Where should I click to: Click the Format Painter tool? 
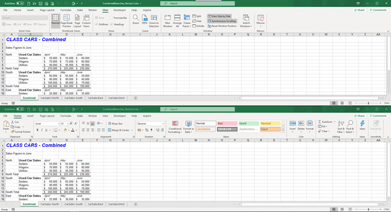tap(21, 132)
